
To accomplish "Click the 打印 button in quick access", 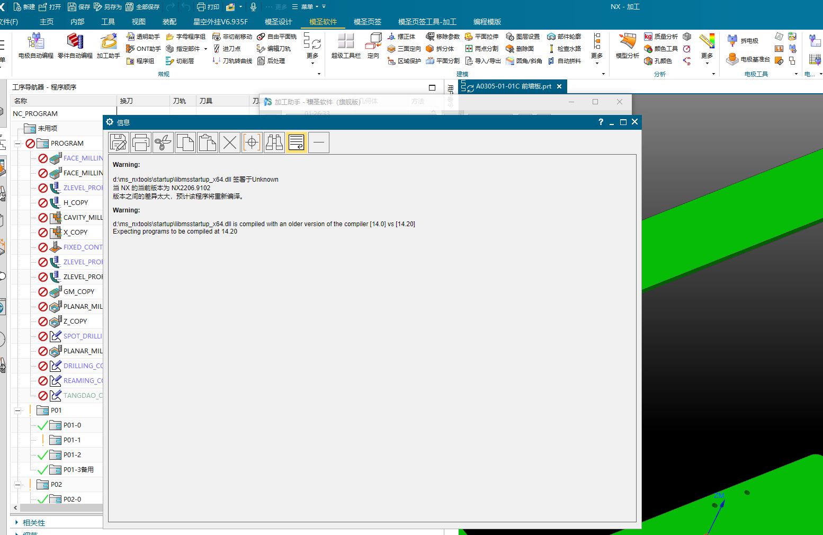I will tap(208, 7).
